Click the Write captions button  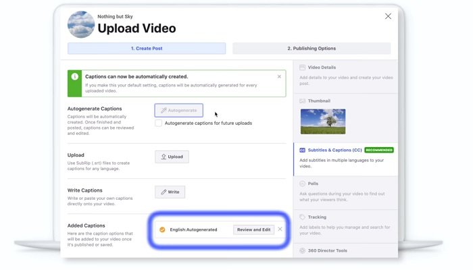[170, 192]
